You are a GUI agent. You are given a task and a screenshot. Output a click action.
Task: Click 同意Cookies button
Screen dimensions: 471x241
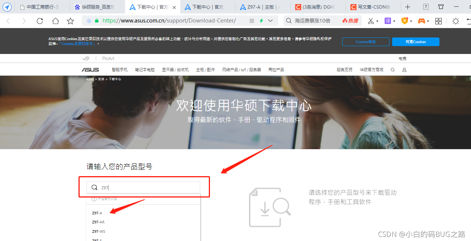click(x=416, y=42)
